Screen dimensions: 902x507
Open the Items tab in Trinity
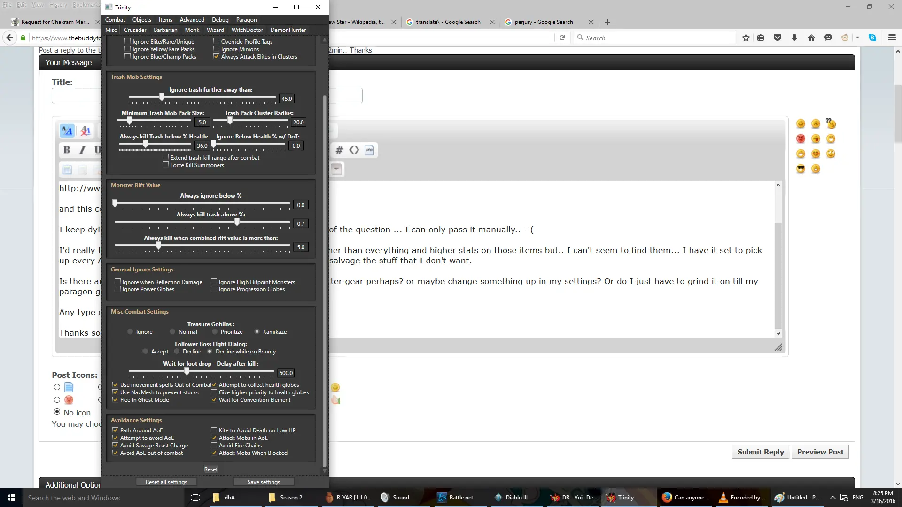click(165, 20)
